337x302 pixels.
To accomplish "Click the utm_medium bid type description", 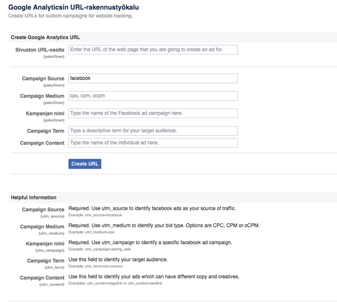I will tap(164, 226).
